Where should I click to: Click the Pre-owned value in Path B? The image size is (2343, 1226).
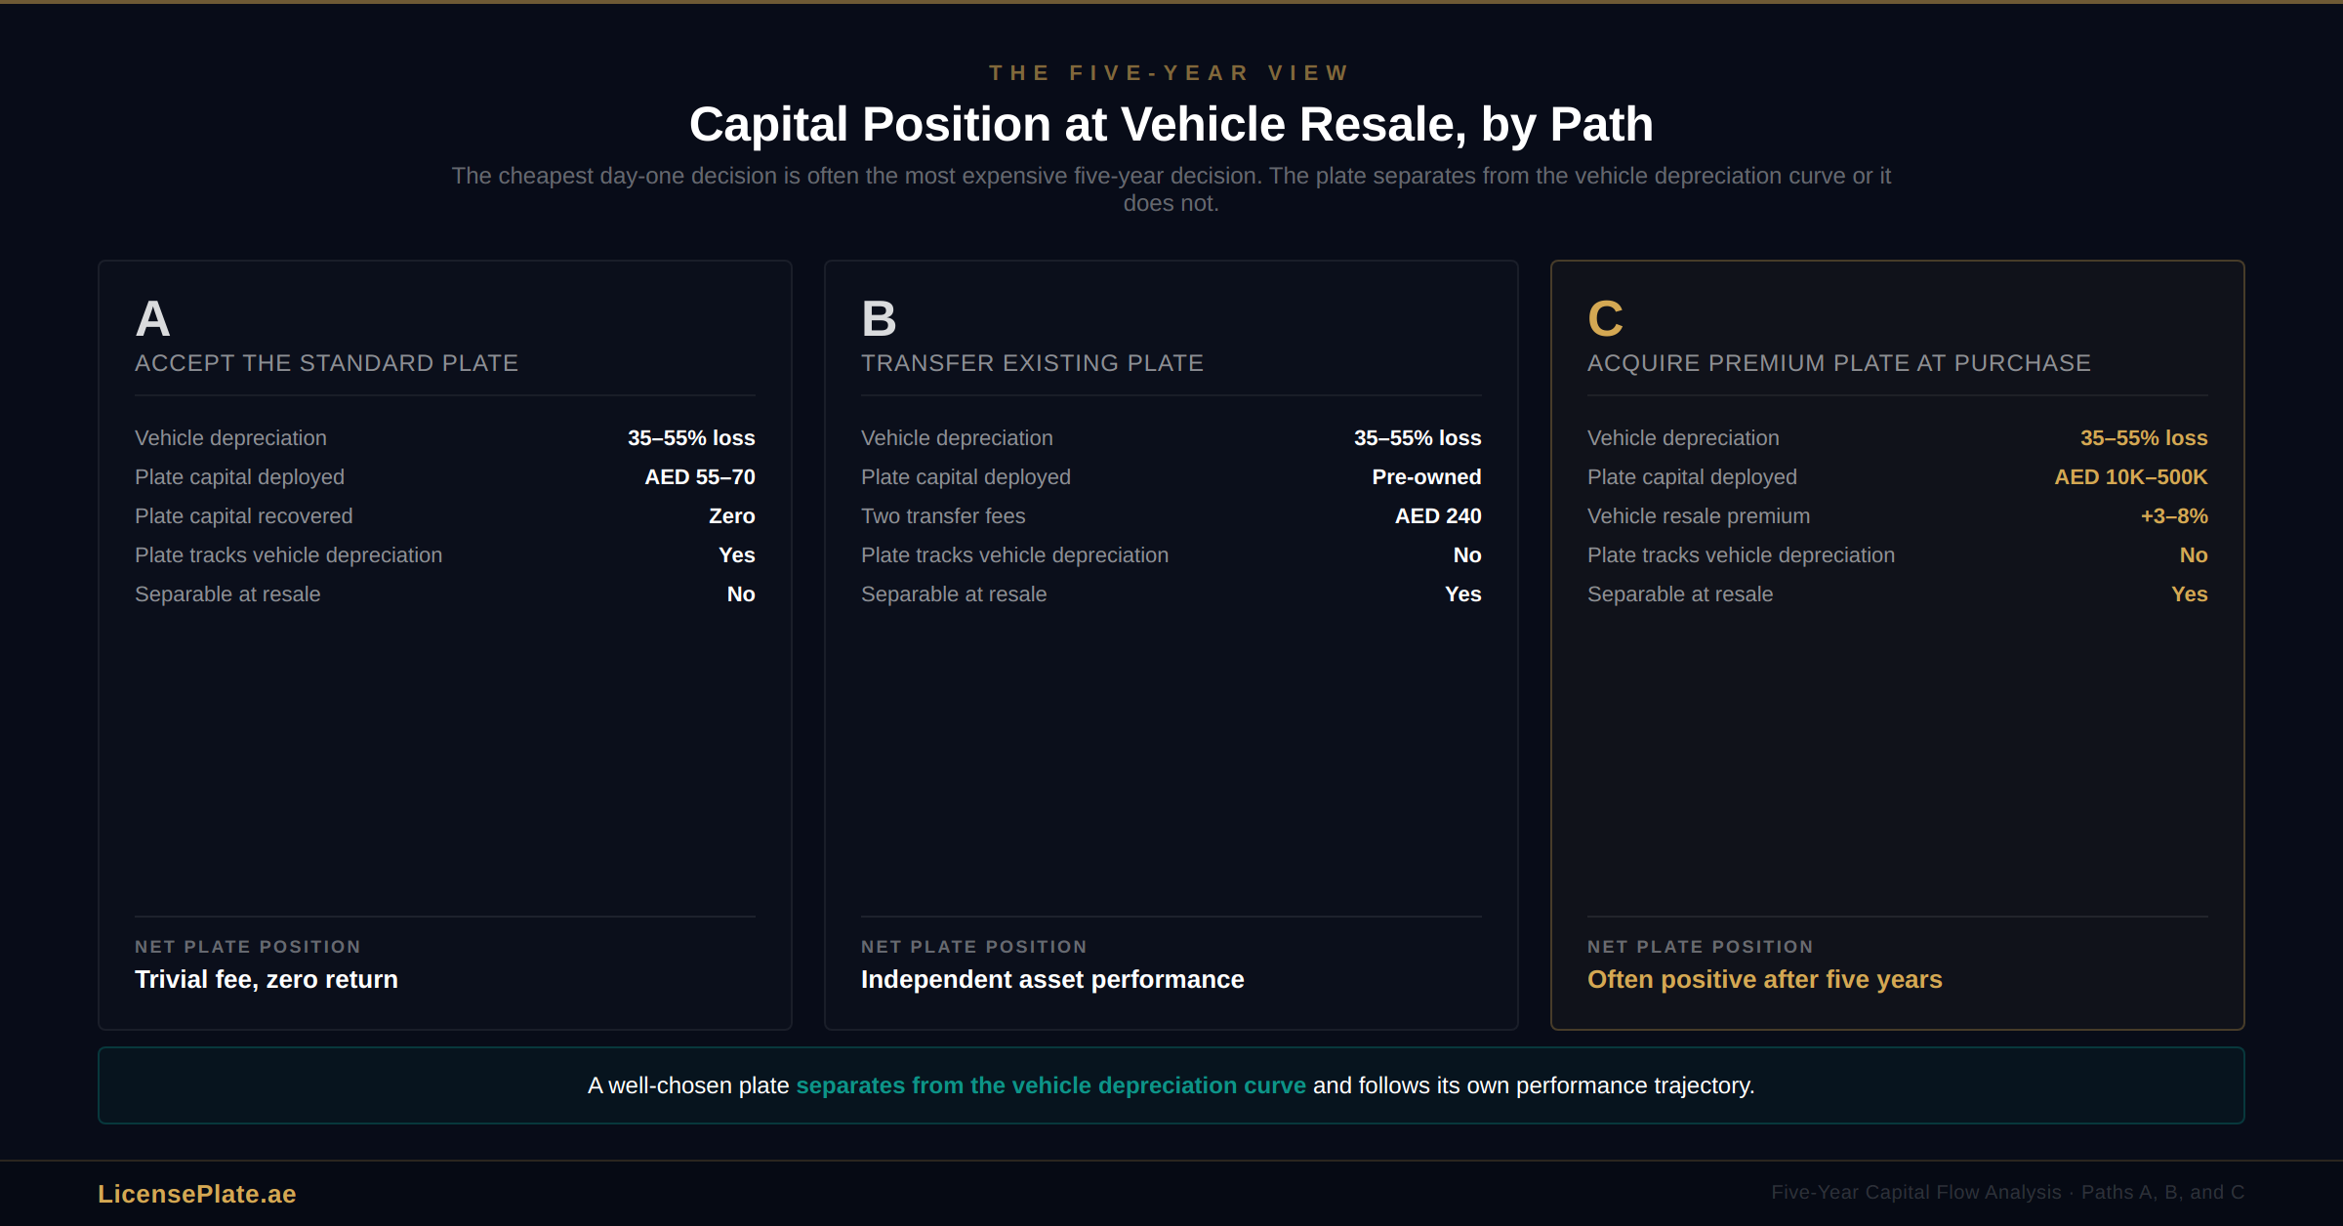[1425, 477]
